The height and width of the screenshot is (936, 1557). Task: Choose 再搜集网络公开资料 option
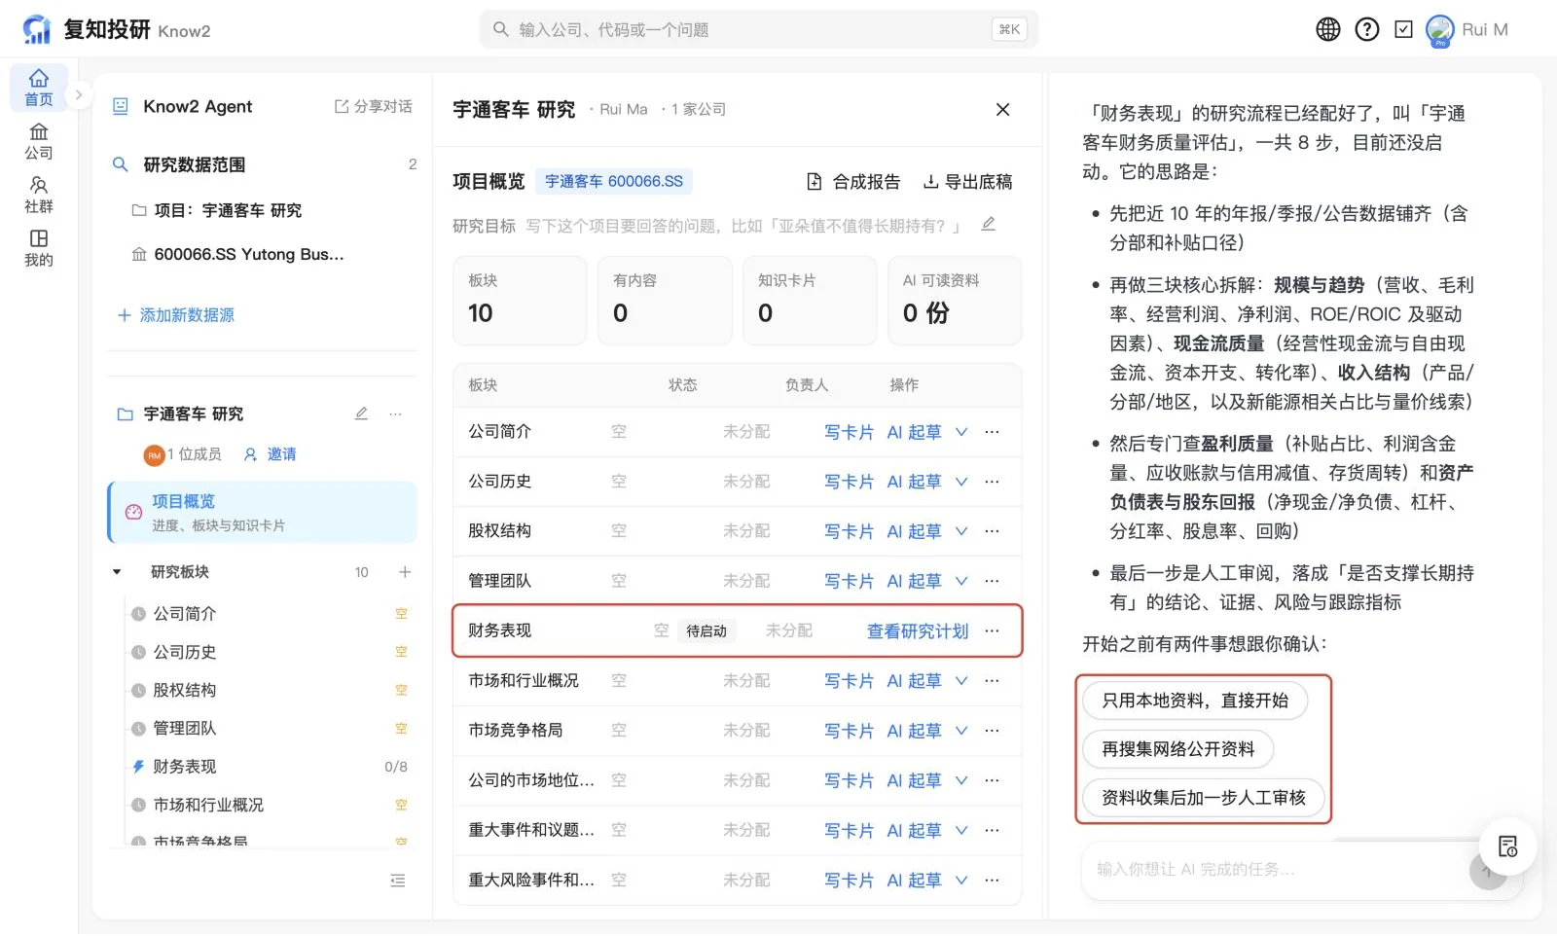(x=1178, y=749)
